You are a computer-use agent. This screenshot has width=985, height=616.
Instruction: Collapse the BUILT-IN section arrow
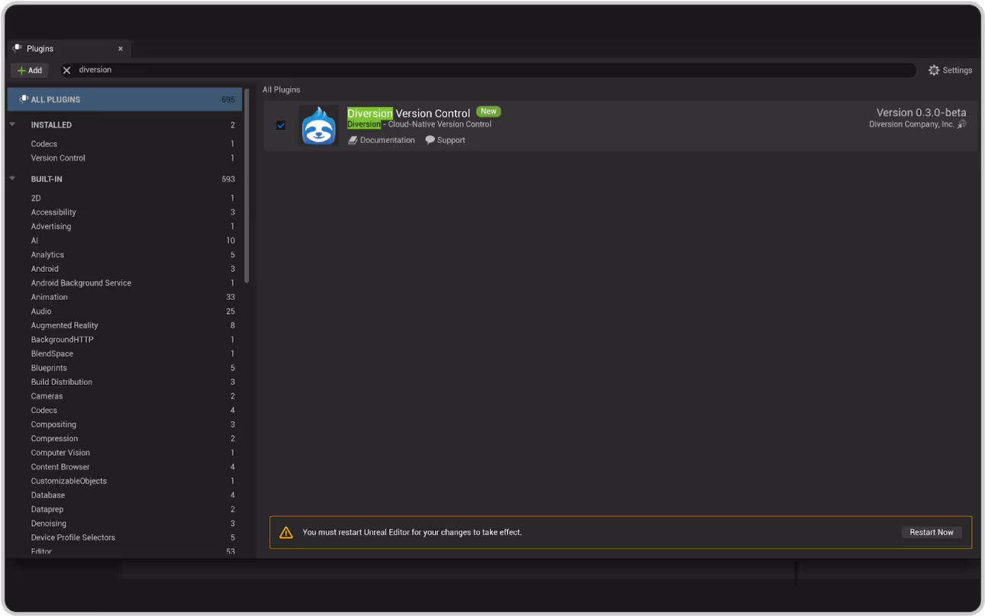coord(12,179)
